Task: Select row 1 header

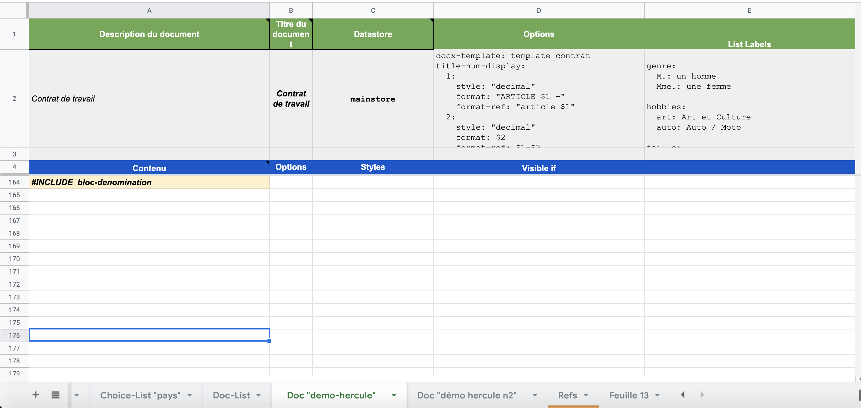Action: click(14, 34)
